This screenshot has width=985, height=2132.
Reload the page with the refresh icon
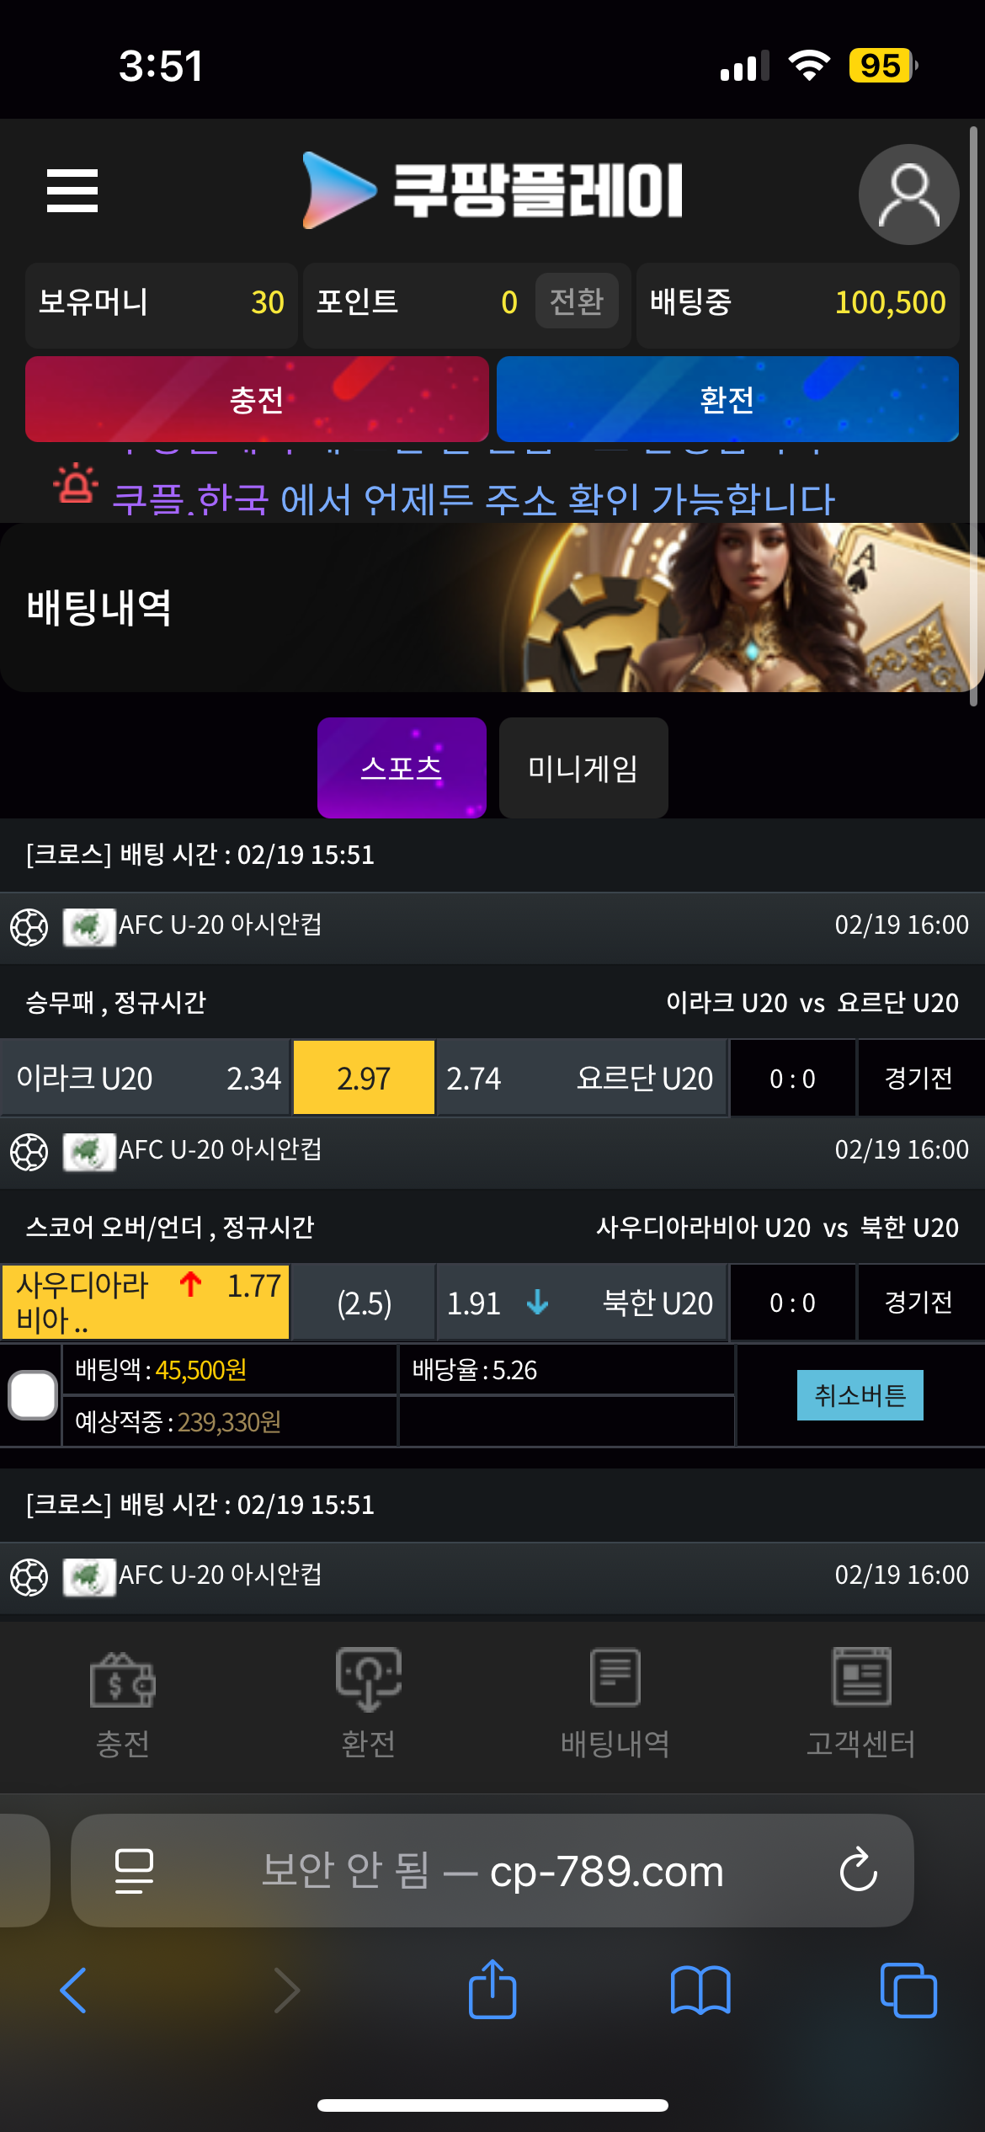click(859, 1870)
